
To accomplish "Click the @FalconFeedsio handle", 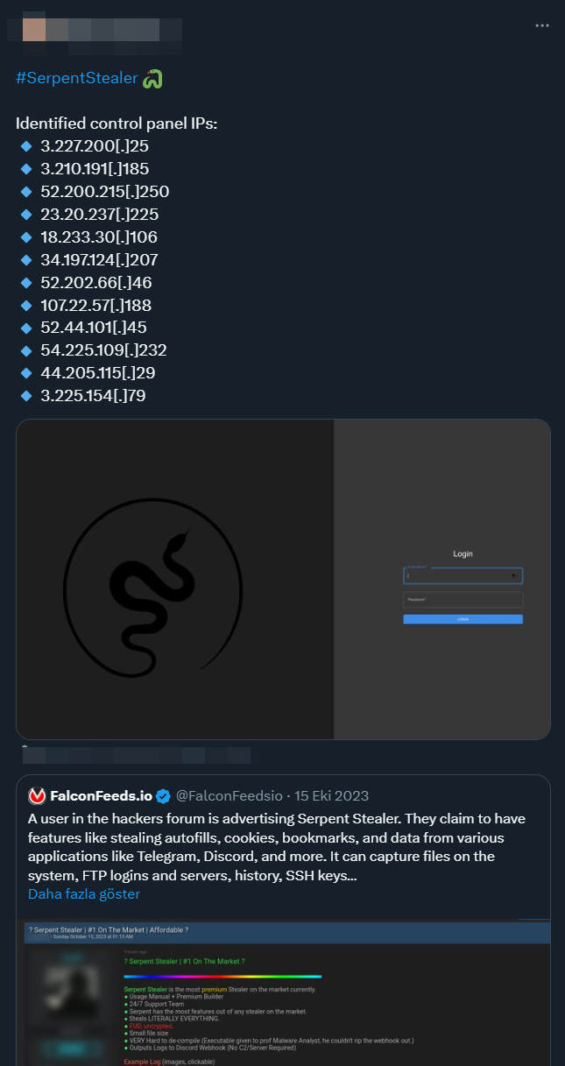I will [230, 796].
